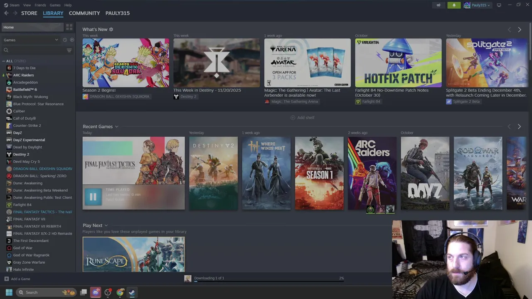
Task: Click the Steam taskbar icon
Action: 132,292
